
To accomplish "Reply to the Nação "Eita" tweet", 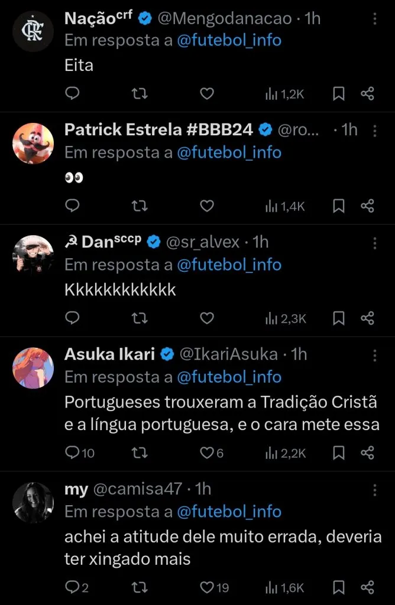I will (x=72, y=93).
